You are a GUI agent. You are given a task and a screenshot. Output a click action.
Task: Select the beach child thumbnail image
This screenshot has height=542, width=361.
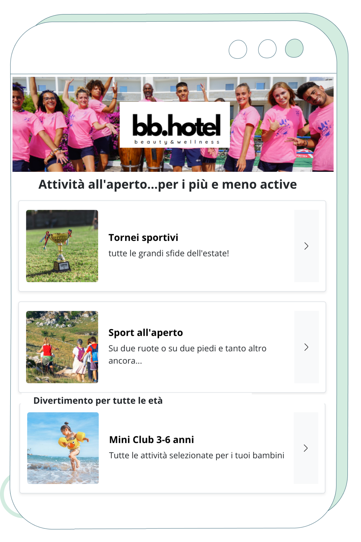63,448
